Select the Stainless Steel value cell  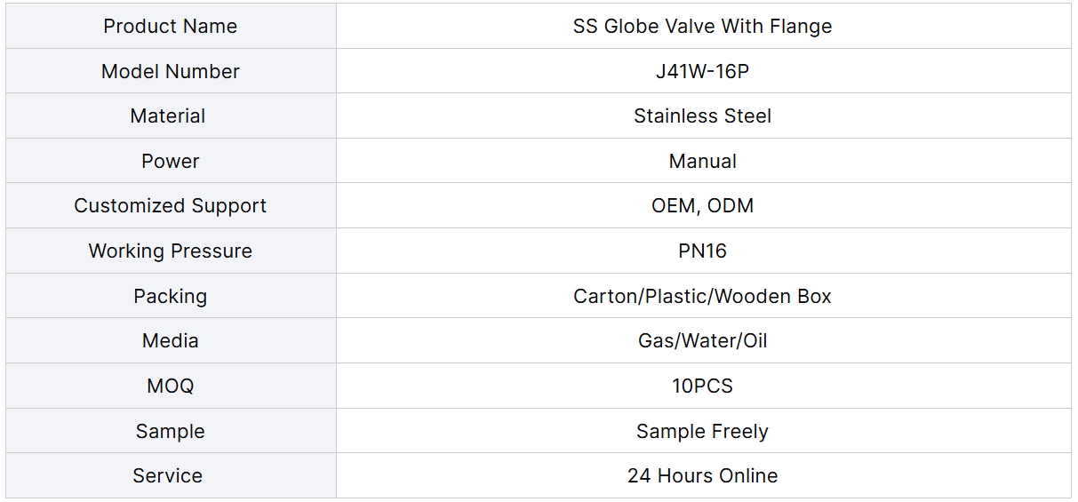point(702,116)
